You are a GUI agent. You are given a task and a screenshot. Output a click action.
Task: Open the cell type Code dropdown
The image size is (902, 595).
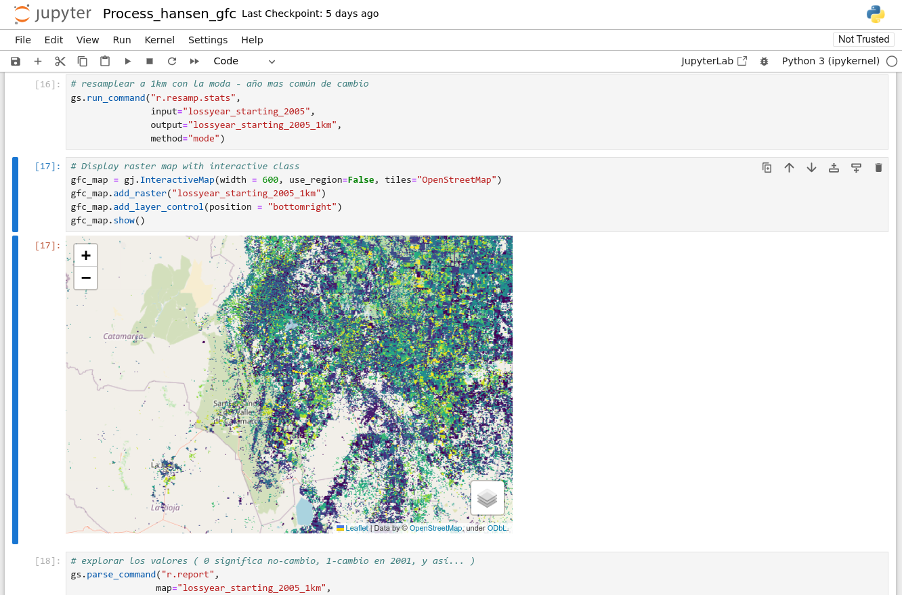(x=244, y=61)
